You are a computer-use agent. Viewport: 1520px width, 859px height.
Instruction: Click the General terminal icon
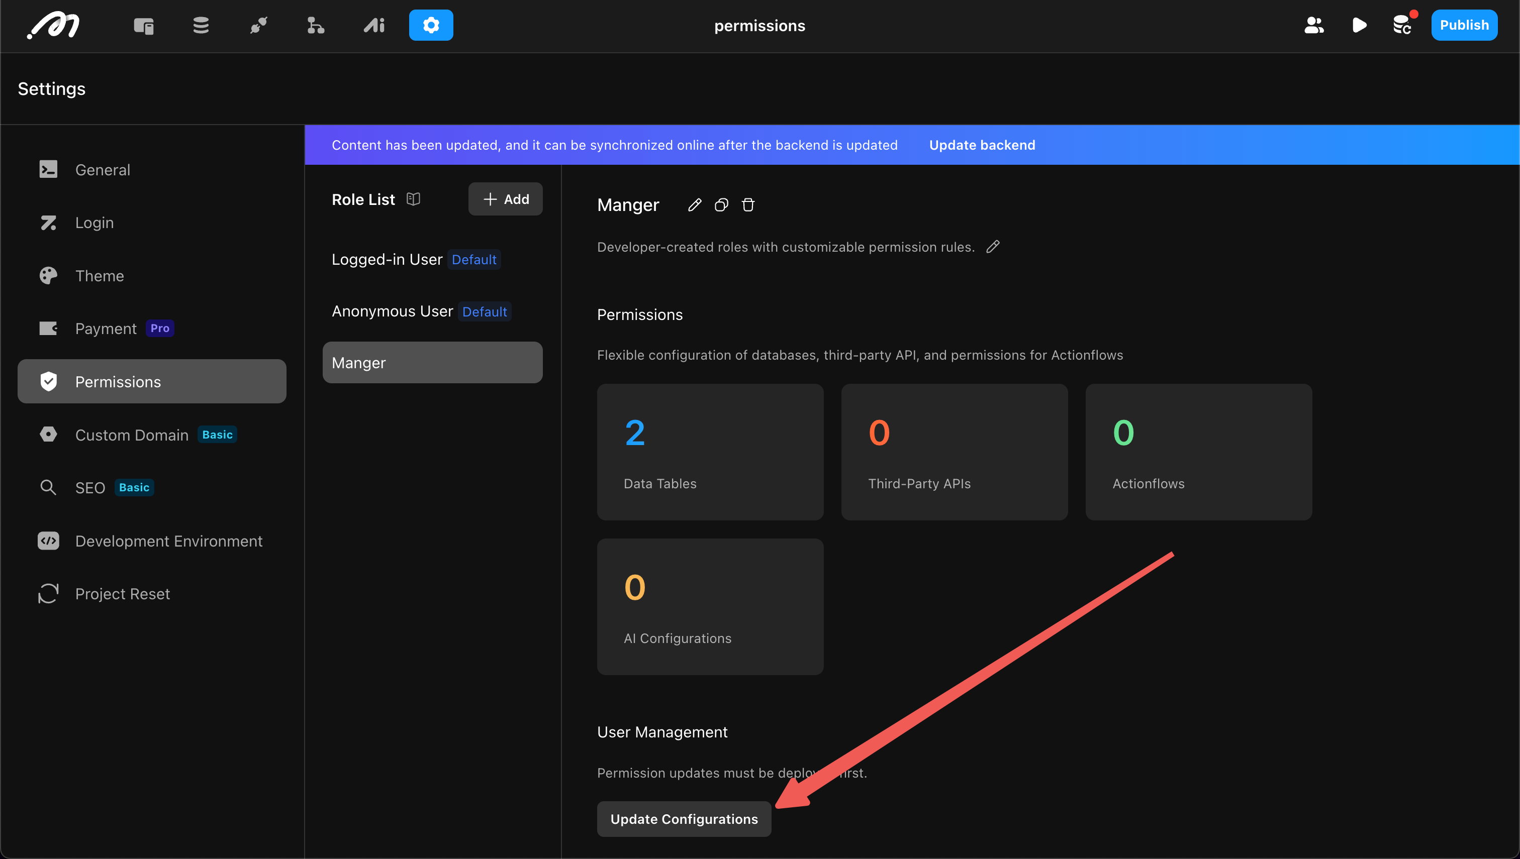[48, 169]
